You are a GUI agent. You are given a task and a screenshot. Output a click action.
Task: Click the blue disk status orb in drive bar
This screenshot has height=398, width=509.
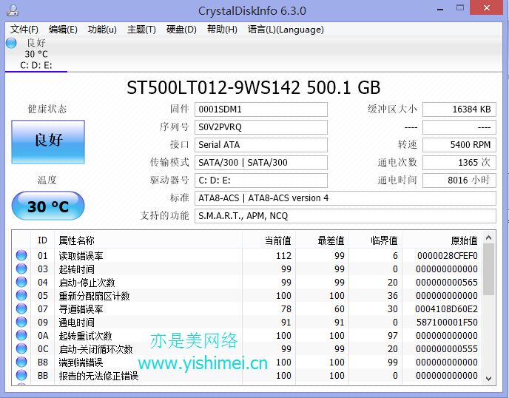tap(11, 43)
